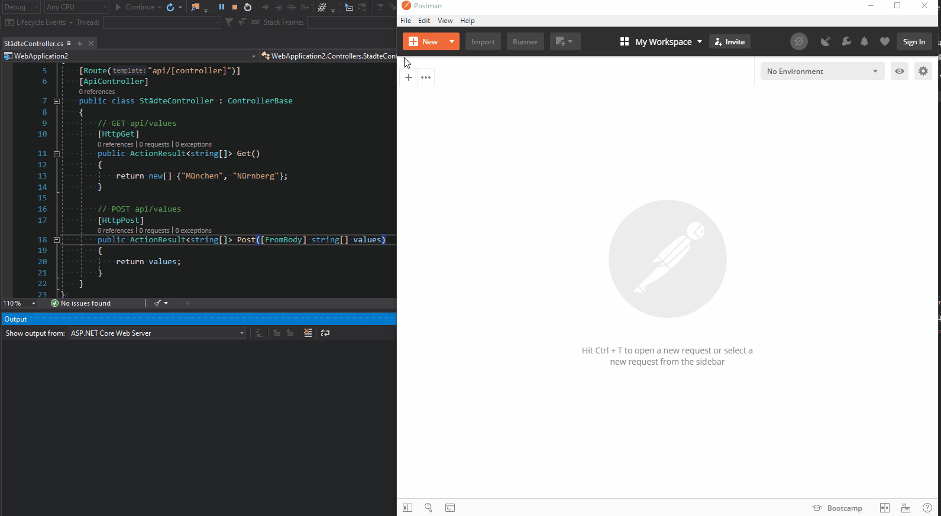Click Invite to workspace button
This screenshot has width=941, height=516.
(x=730, y=41)
